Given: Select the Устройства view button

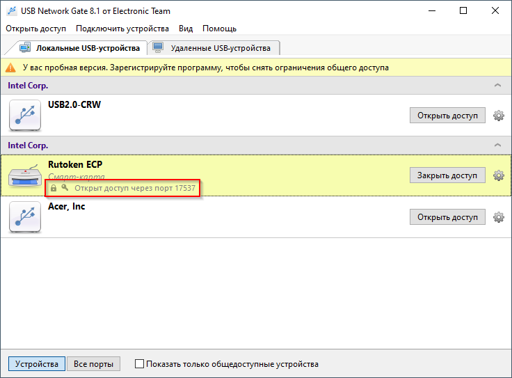Looking at the screenshot, I should point(37,364).
